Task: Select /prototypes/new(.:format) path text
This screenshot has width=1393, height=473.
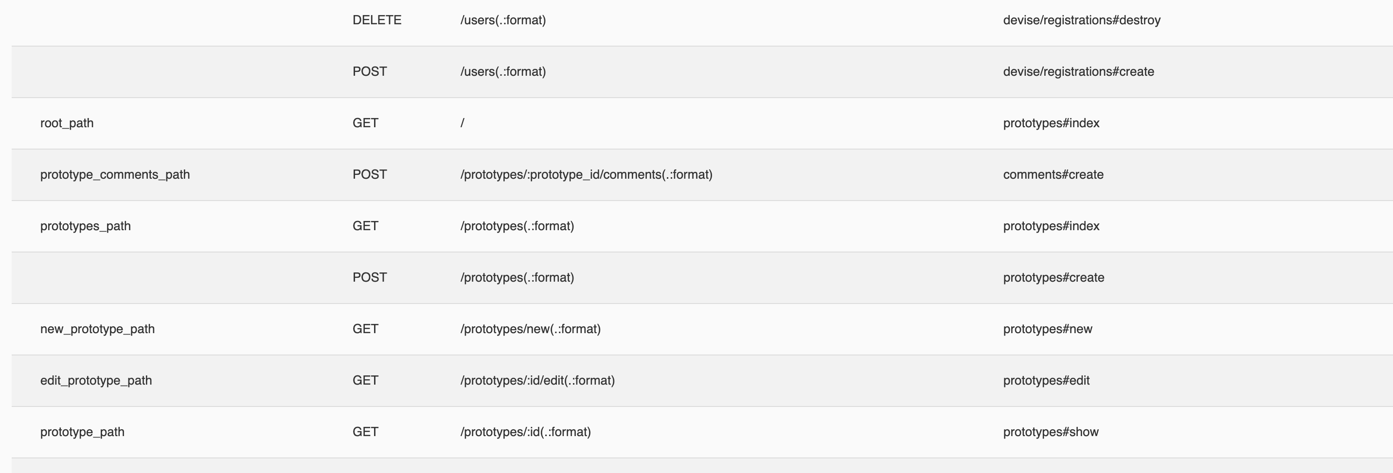Action: point(530,329)
